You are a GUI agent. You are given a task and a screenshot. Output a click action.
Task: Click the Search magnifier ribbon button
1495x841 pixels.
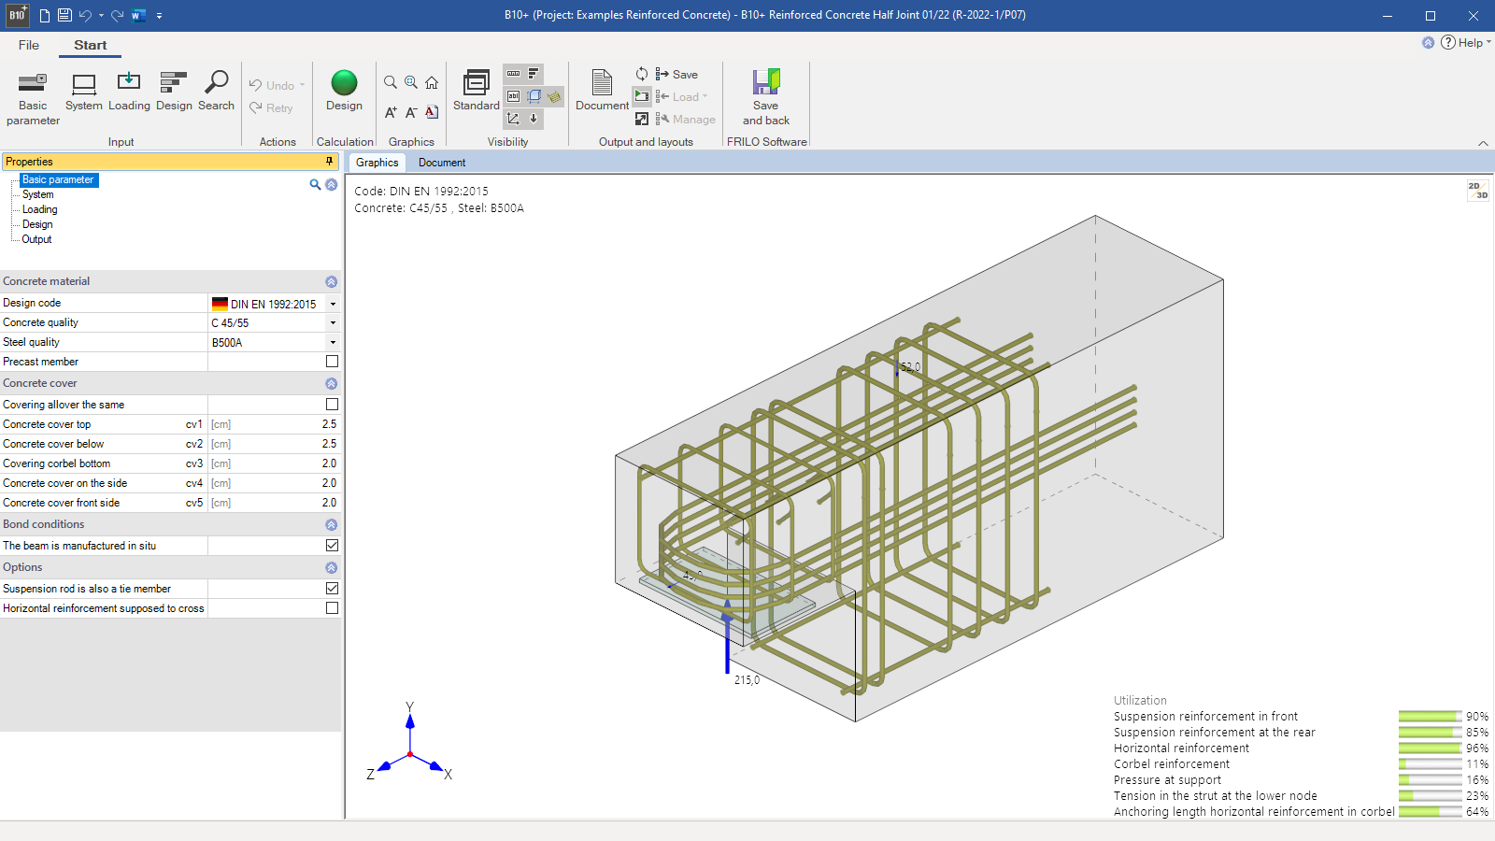tap(216, 92)
